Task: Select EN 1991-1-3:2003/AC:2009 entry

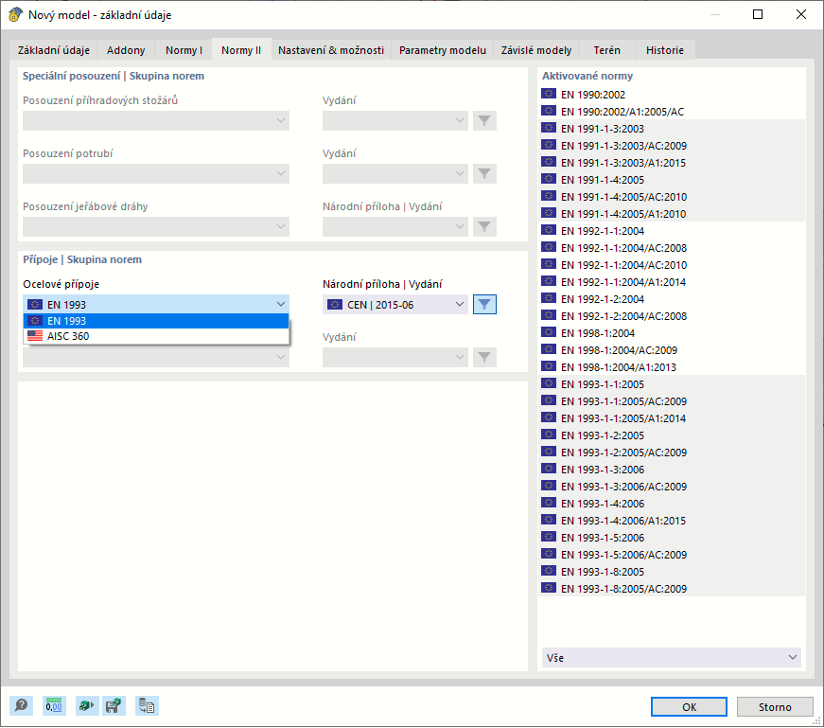Action: tap(672, 145)
